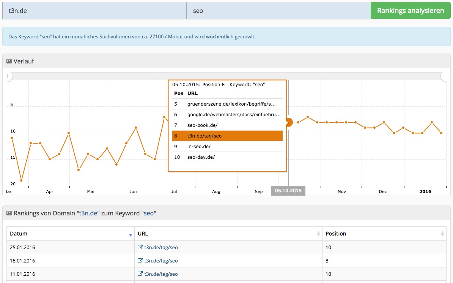The height and width of the screenshot is (283, 453).
Task: Click the chart icon beside "Rankings von Domain" heading
Action: point(9,213)
